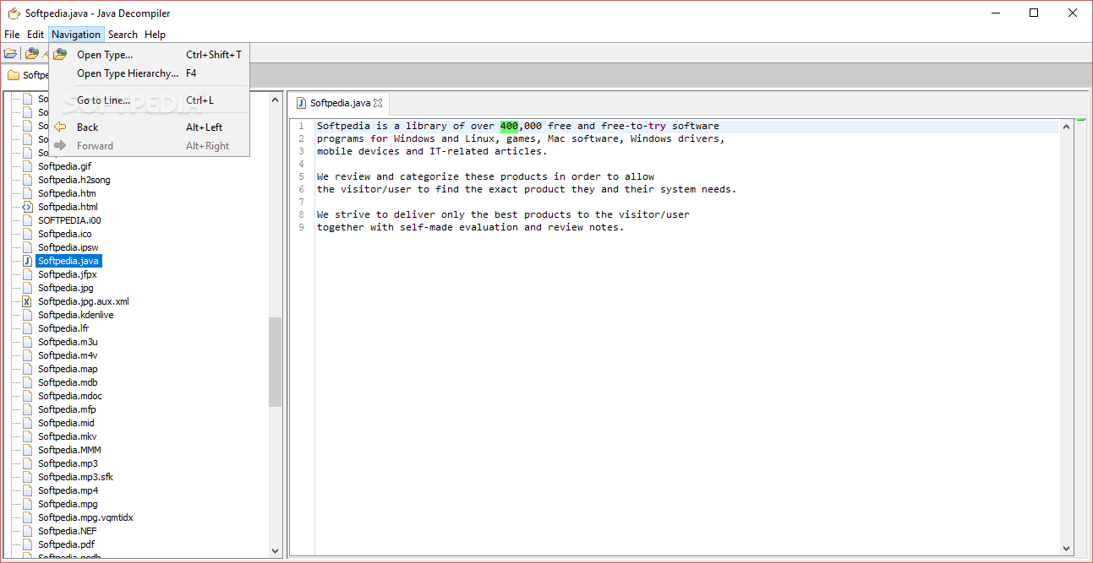1093x563 pixels.
Task: Select Softpedia.mdoc in the file tree
Action: pos(70,396)
